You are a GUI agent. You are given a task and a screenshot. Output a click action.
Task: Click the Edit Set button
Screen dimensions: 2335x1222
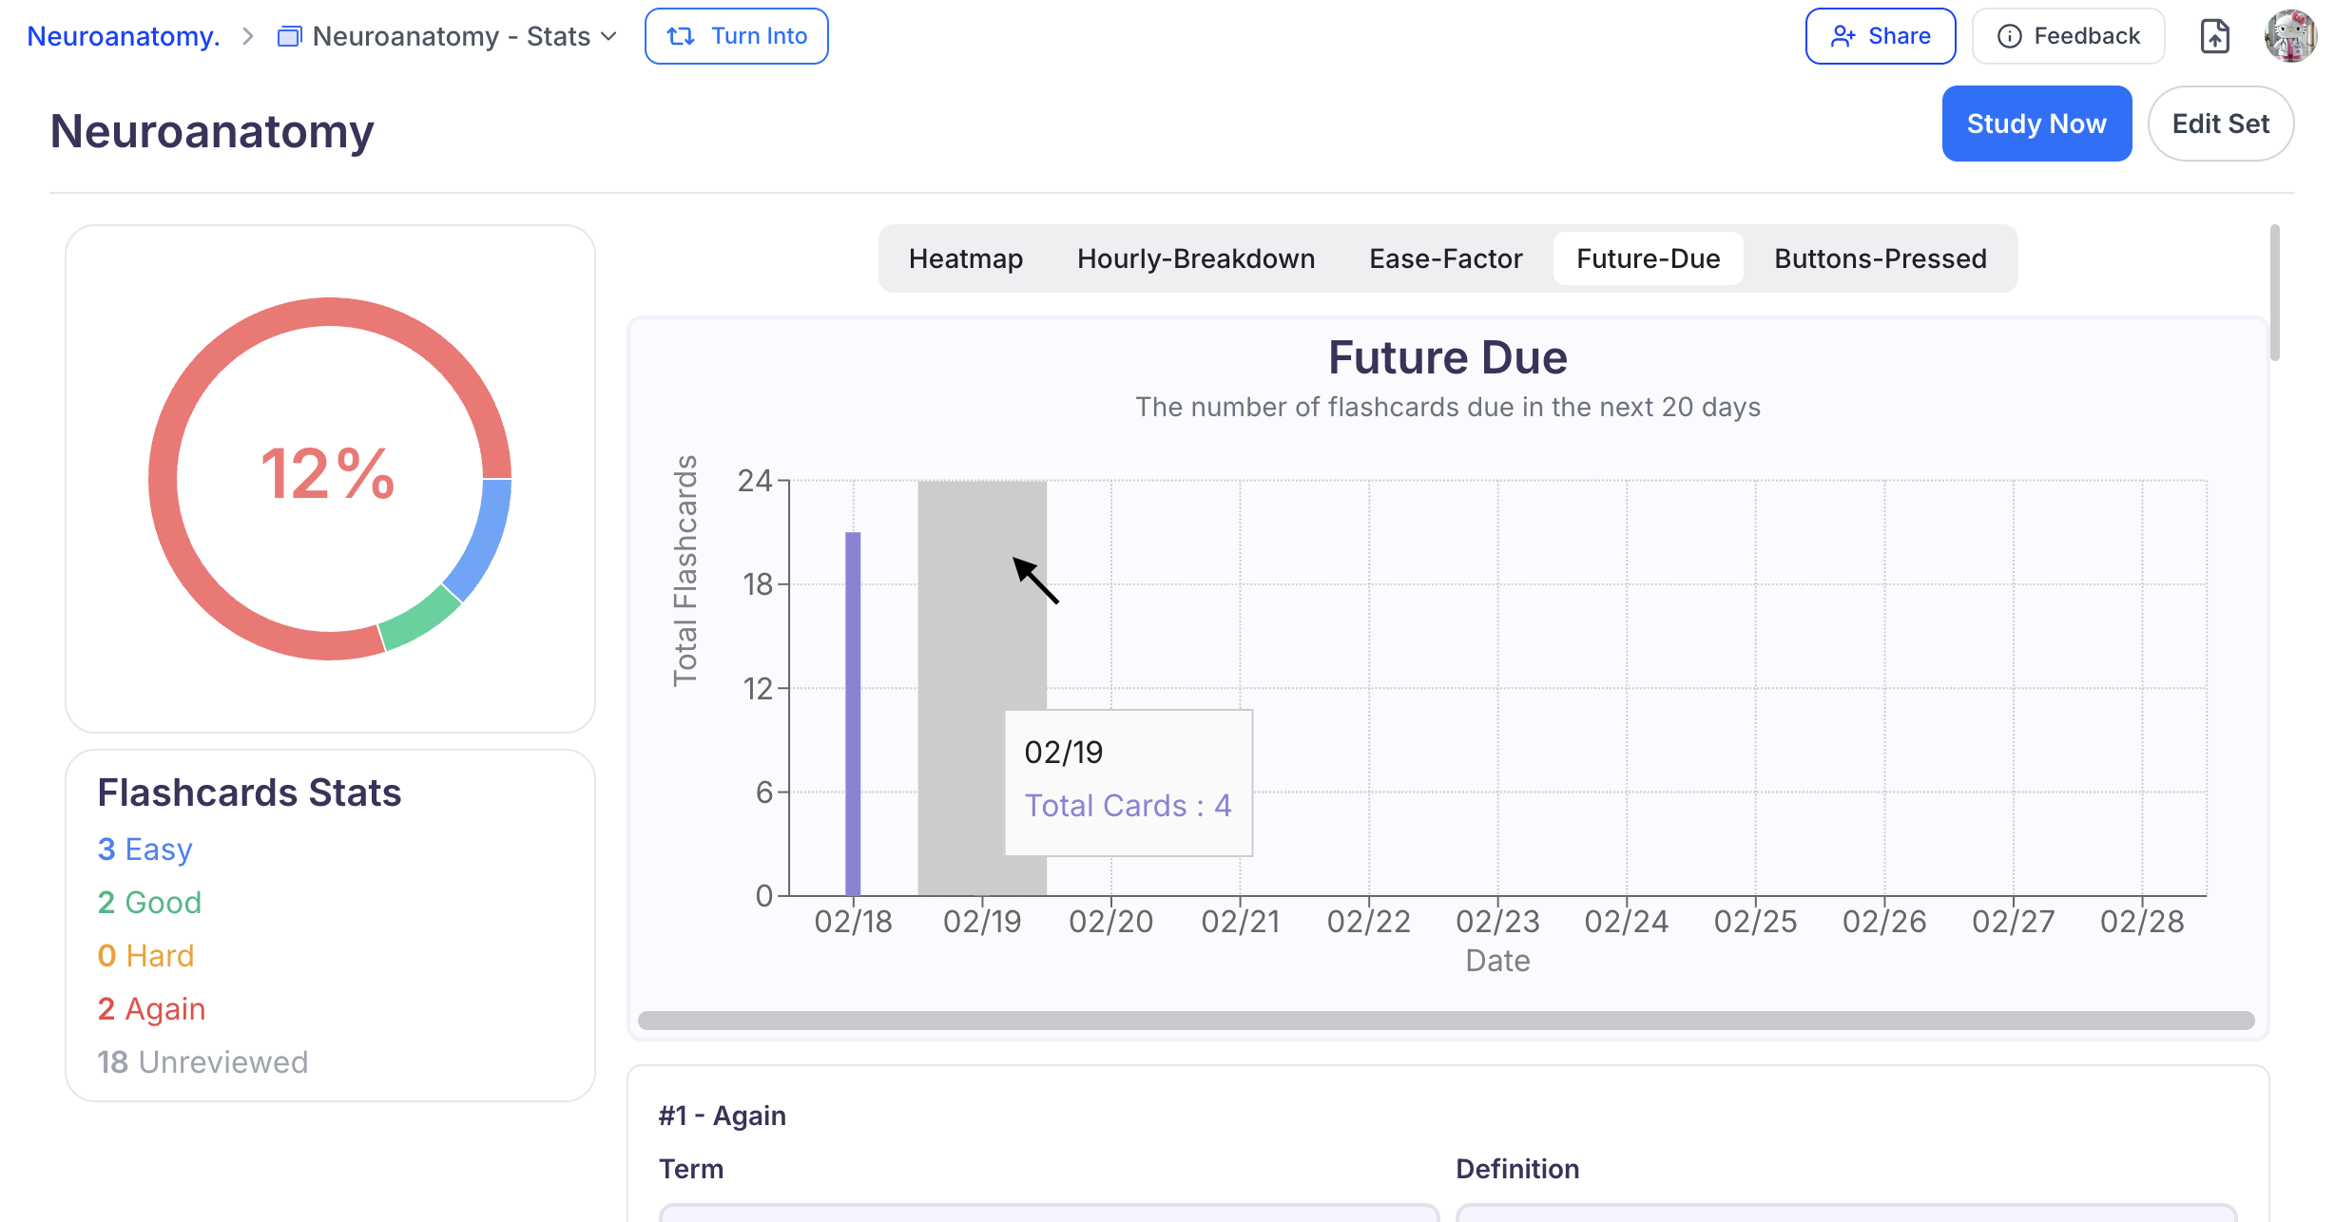pos(2220,124)
